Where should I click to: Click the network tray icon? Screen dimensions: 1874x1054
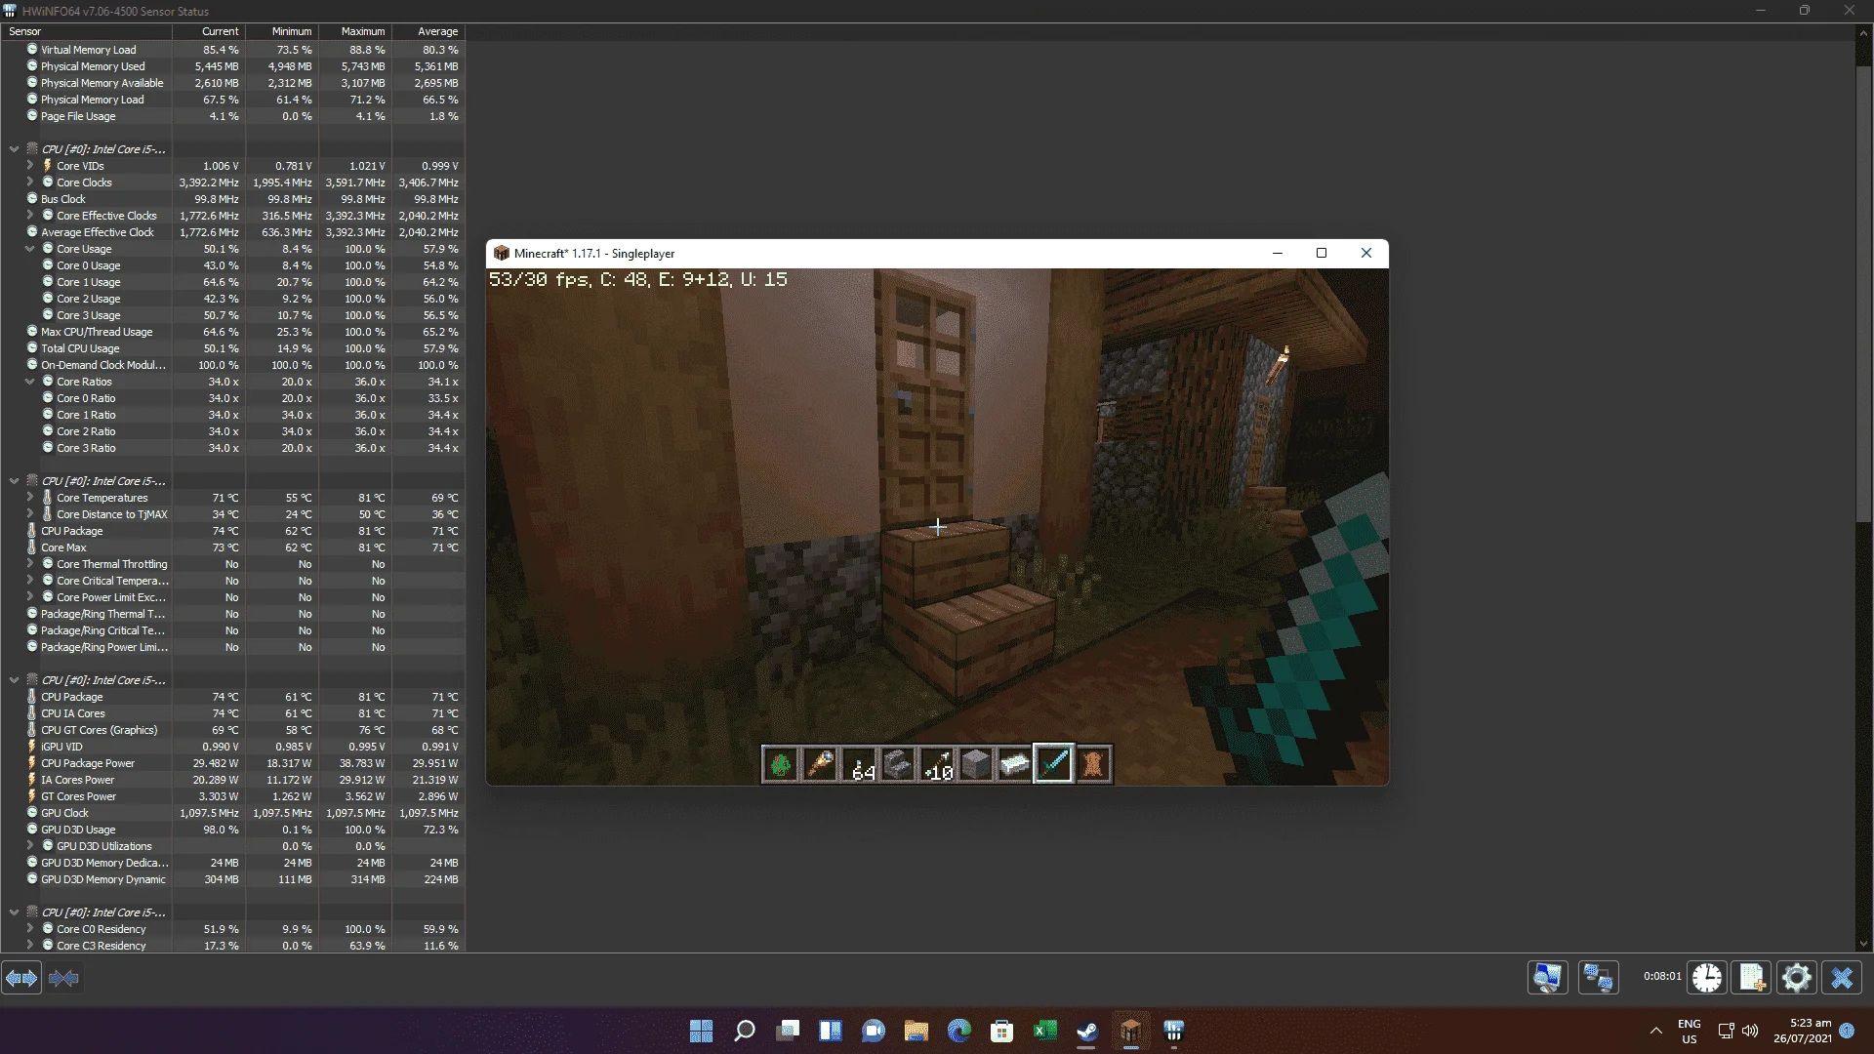[1726, 1031]
